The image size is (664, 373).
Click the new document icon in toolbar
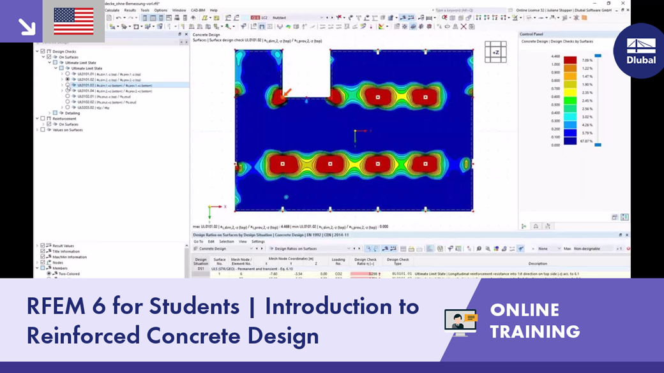click(109, 18)
